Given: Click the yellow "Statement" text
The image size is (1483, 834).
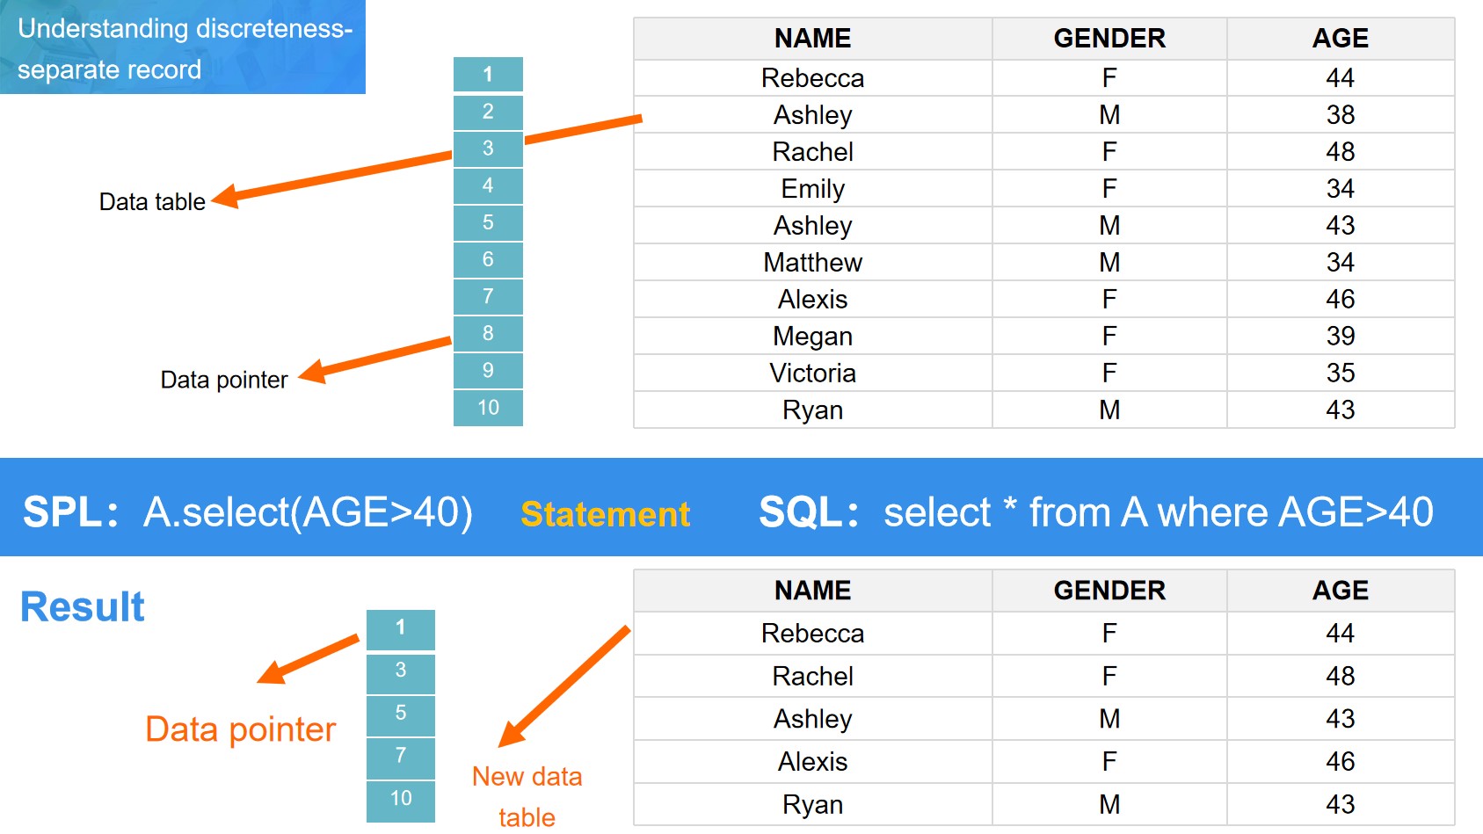Looking at the screenshot, I should click(x=605, y=514).
